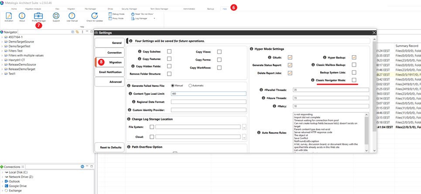This screenshot has width=421, height=194.
Task: Maximize the Connections panel
Action: pos(91,167)
